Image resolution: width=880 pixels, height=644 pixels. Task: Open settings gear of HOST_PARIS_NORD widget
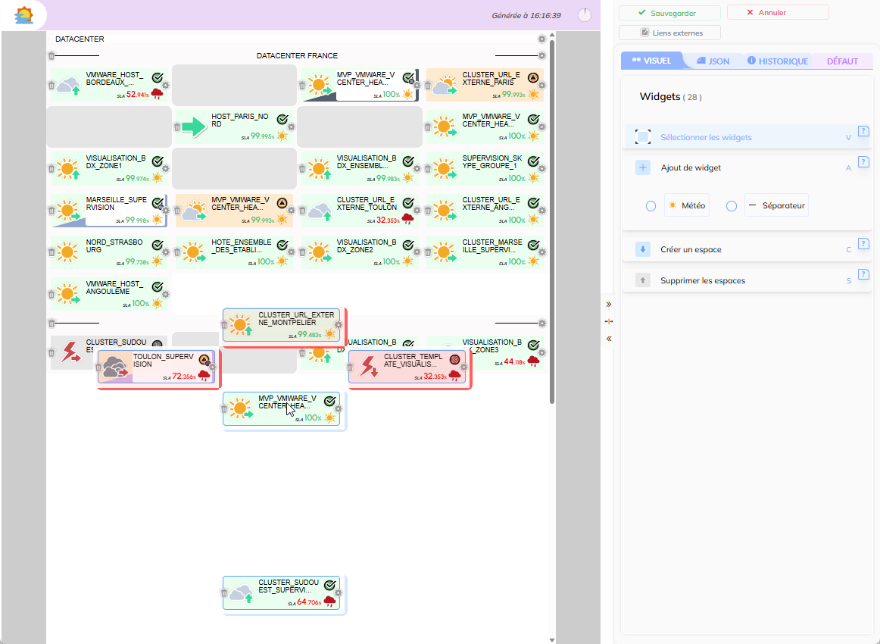point(292,127)
